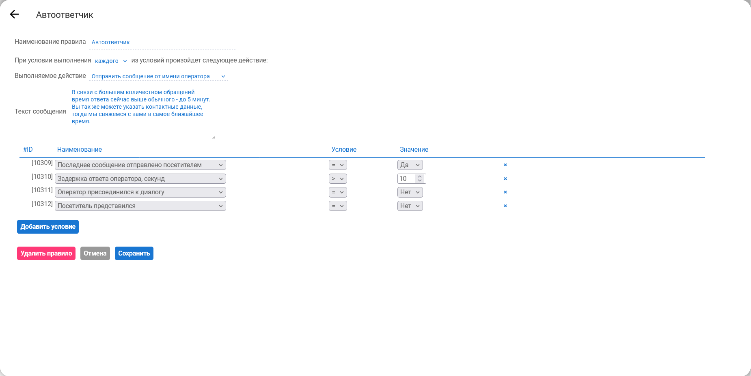This screenshot has width=751, height=376.
Task: Click the 'Отмена' button
Action: point(95,254)
